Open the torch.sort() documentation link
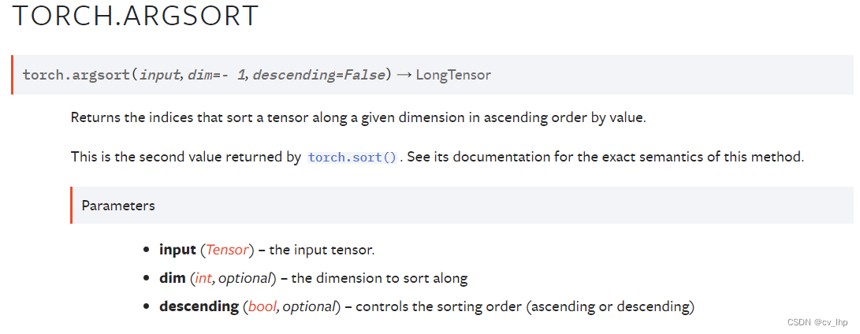Image resolution: width=860 pixels, height=334 pixels. 352,158
